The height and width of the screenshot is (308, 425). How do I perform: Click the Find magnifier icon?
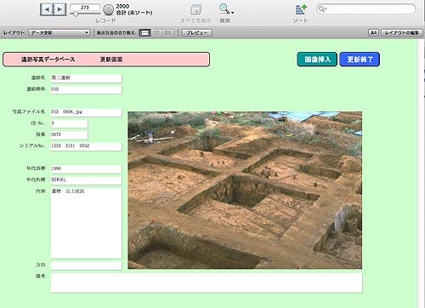[224, 9]
